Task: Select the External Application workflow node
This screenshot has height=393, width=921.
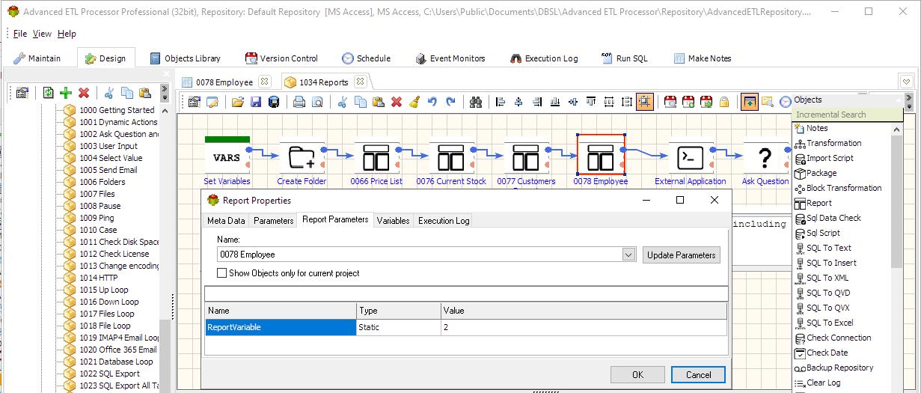Action: click(691, 158)
